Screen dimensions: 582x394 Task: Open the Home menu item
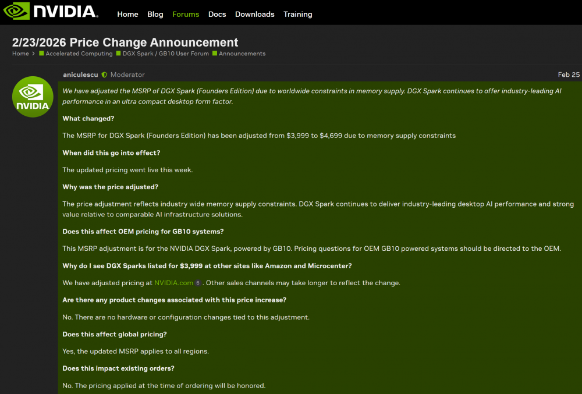tap(127, 14)
